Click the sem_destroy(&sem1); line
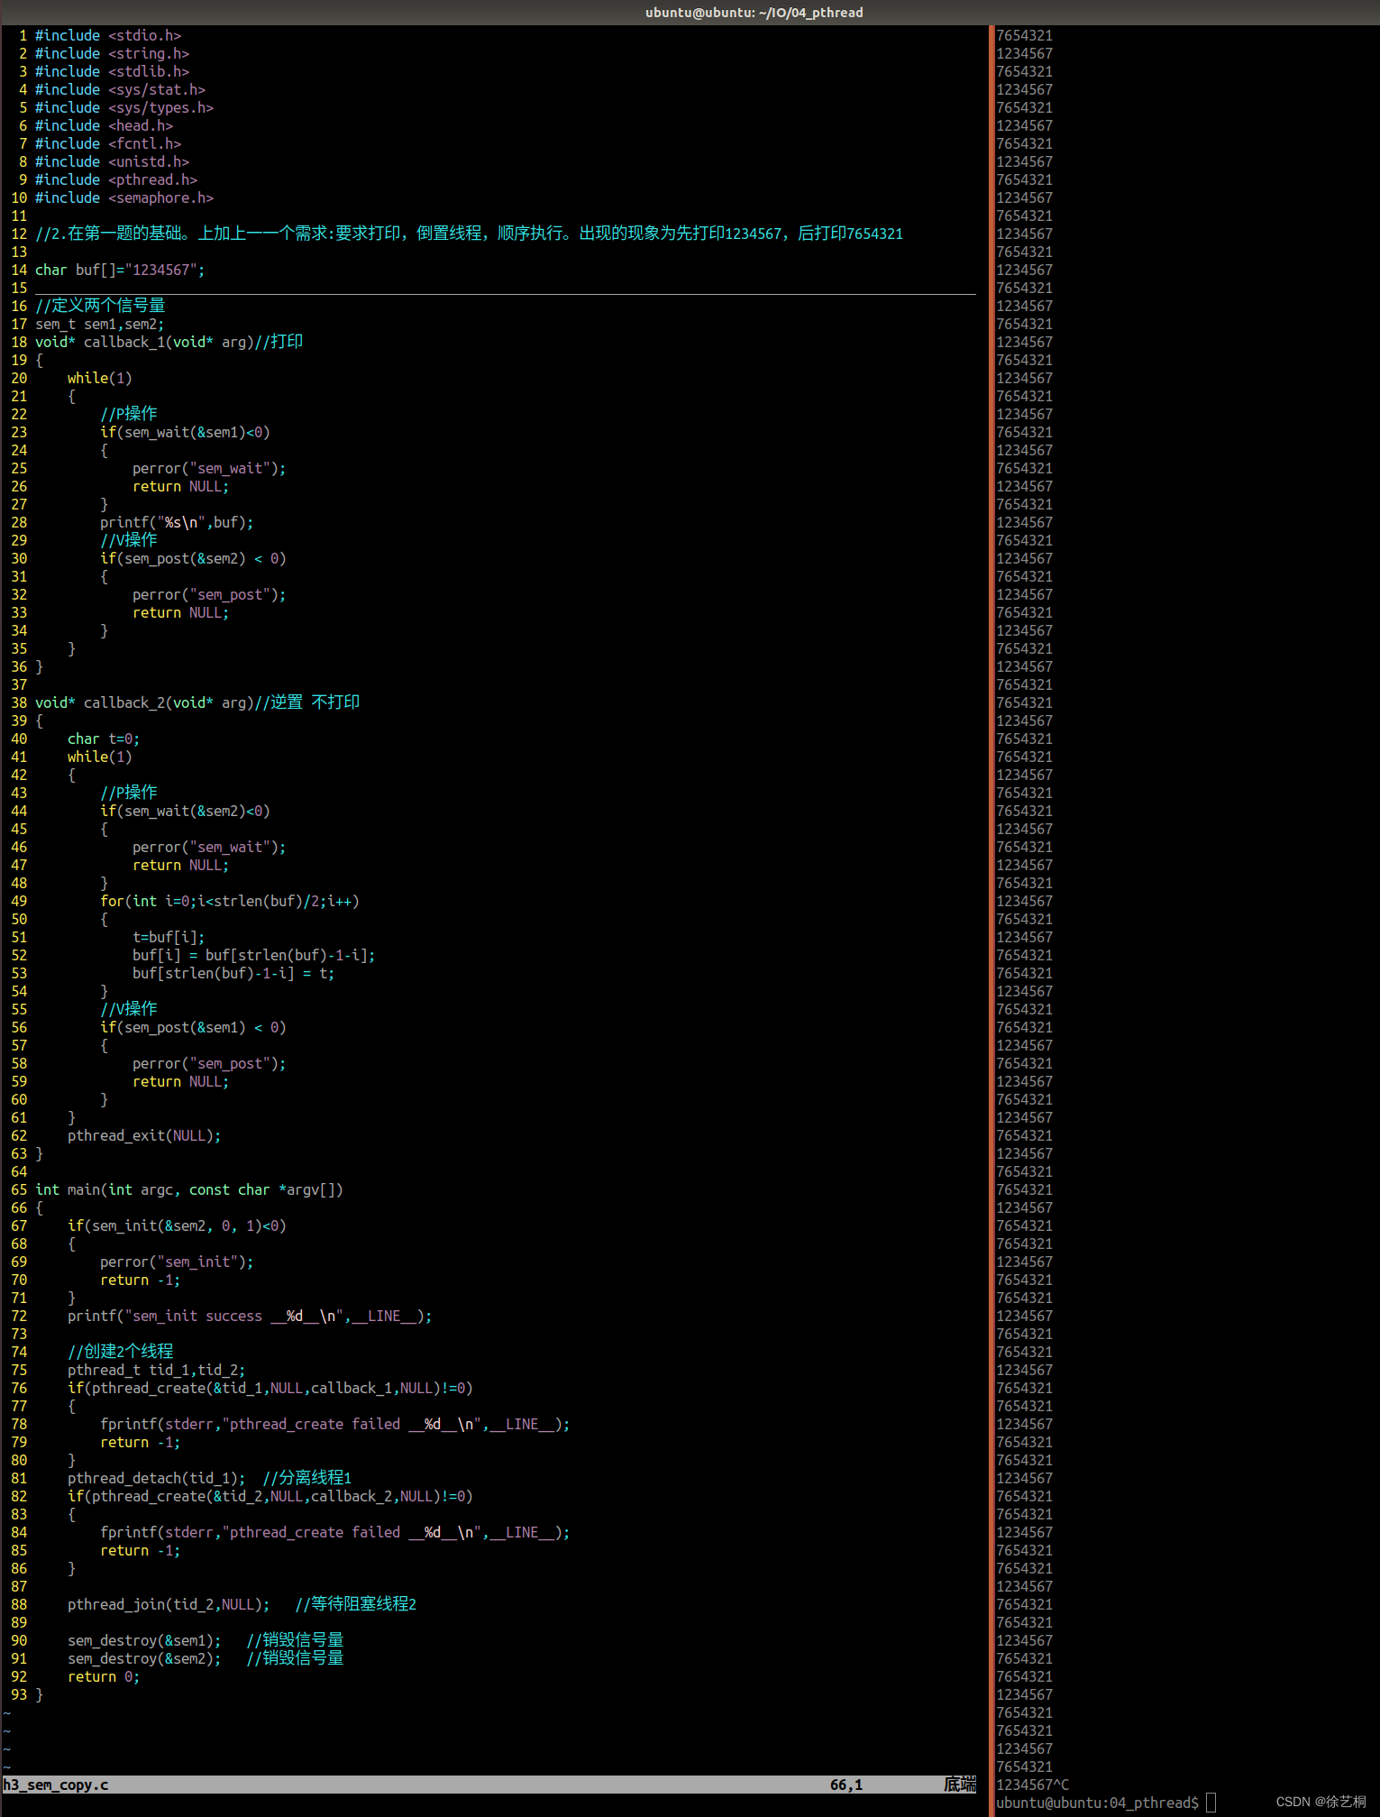Viewport: 1380px width, 1817px height. (144, 1640)
